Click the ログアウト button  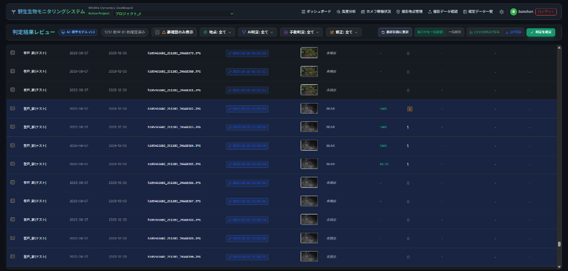(x=546, y=12)
